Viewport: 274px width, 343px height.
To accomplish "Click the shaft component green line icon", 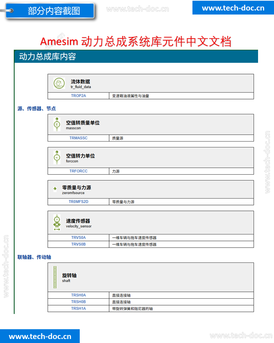I will click(55, 277).
